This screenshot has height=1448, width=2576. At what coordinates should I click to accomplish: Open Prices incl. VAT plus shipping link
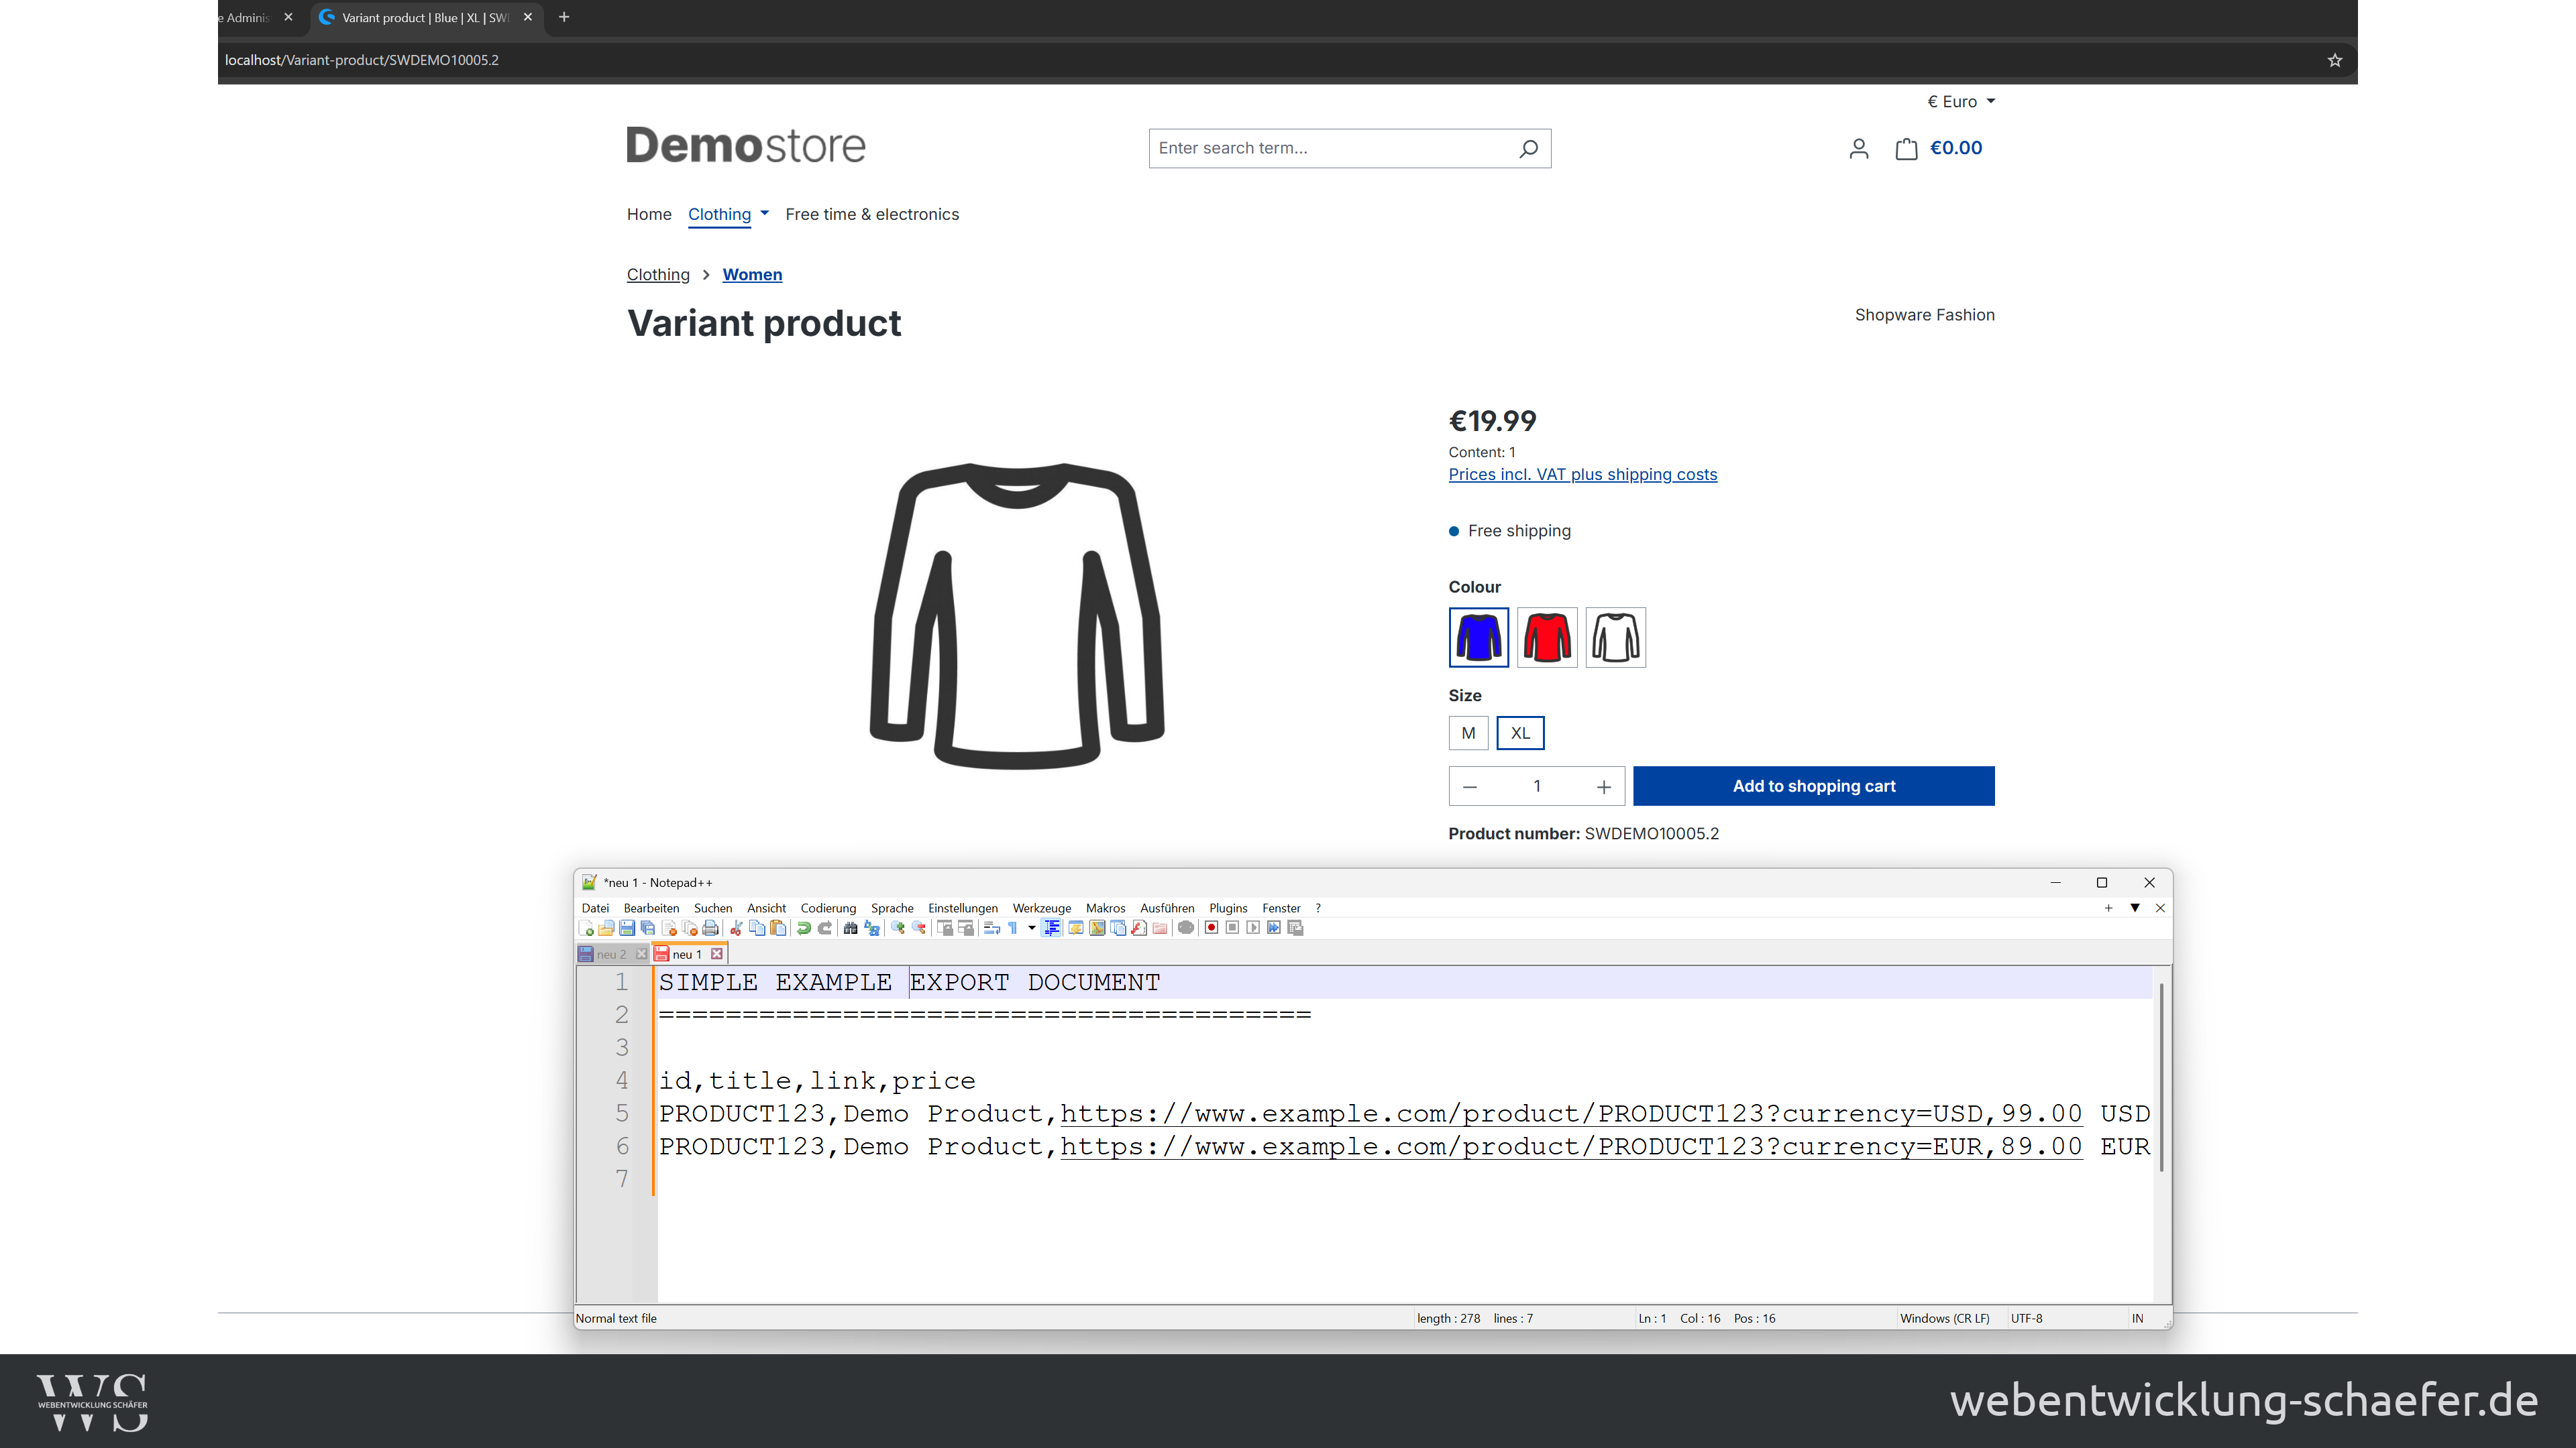click(1582, 474)
